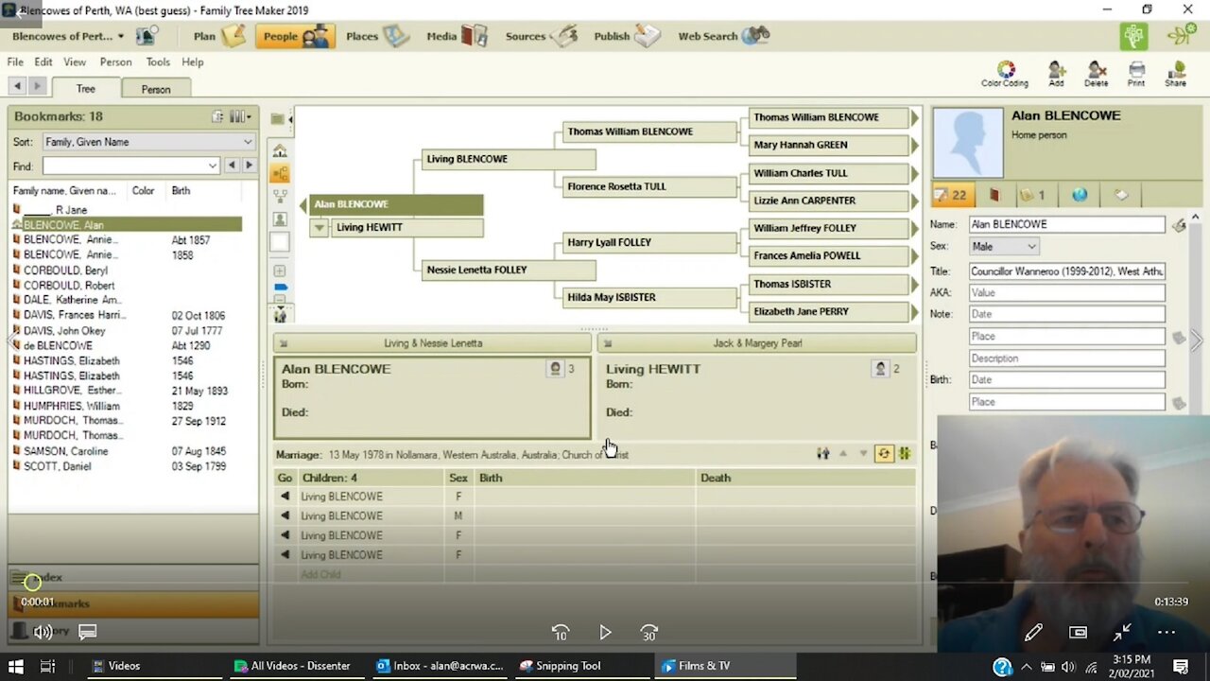Open the Web links globe tab
The width and height of the screenshot is (1210, 681).
point(1079,195)
